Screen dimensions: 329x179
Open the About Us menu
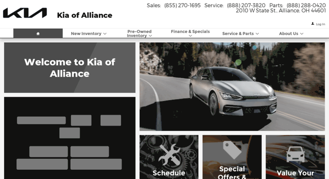[291, 33]
